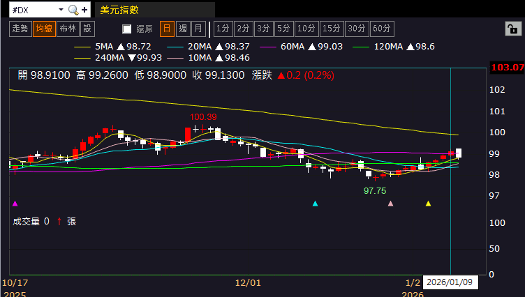Click the last white candlestick at crosshair

[459, 153]
